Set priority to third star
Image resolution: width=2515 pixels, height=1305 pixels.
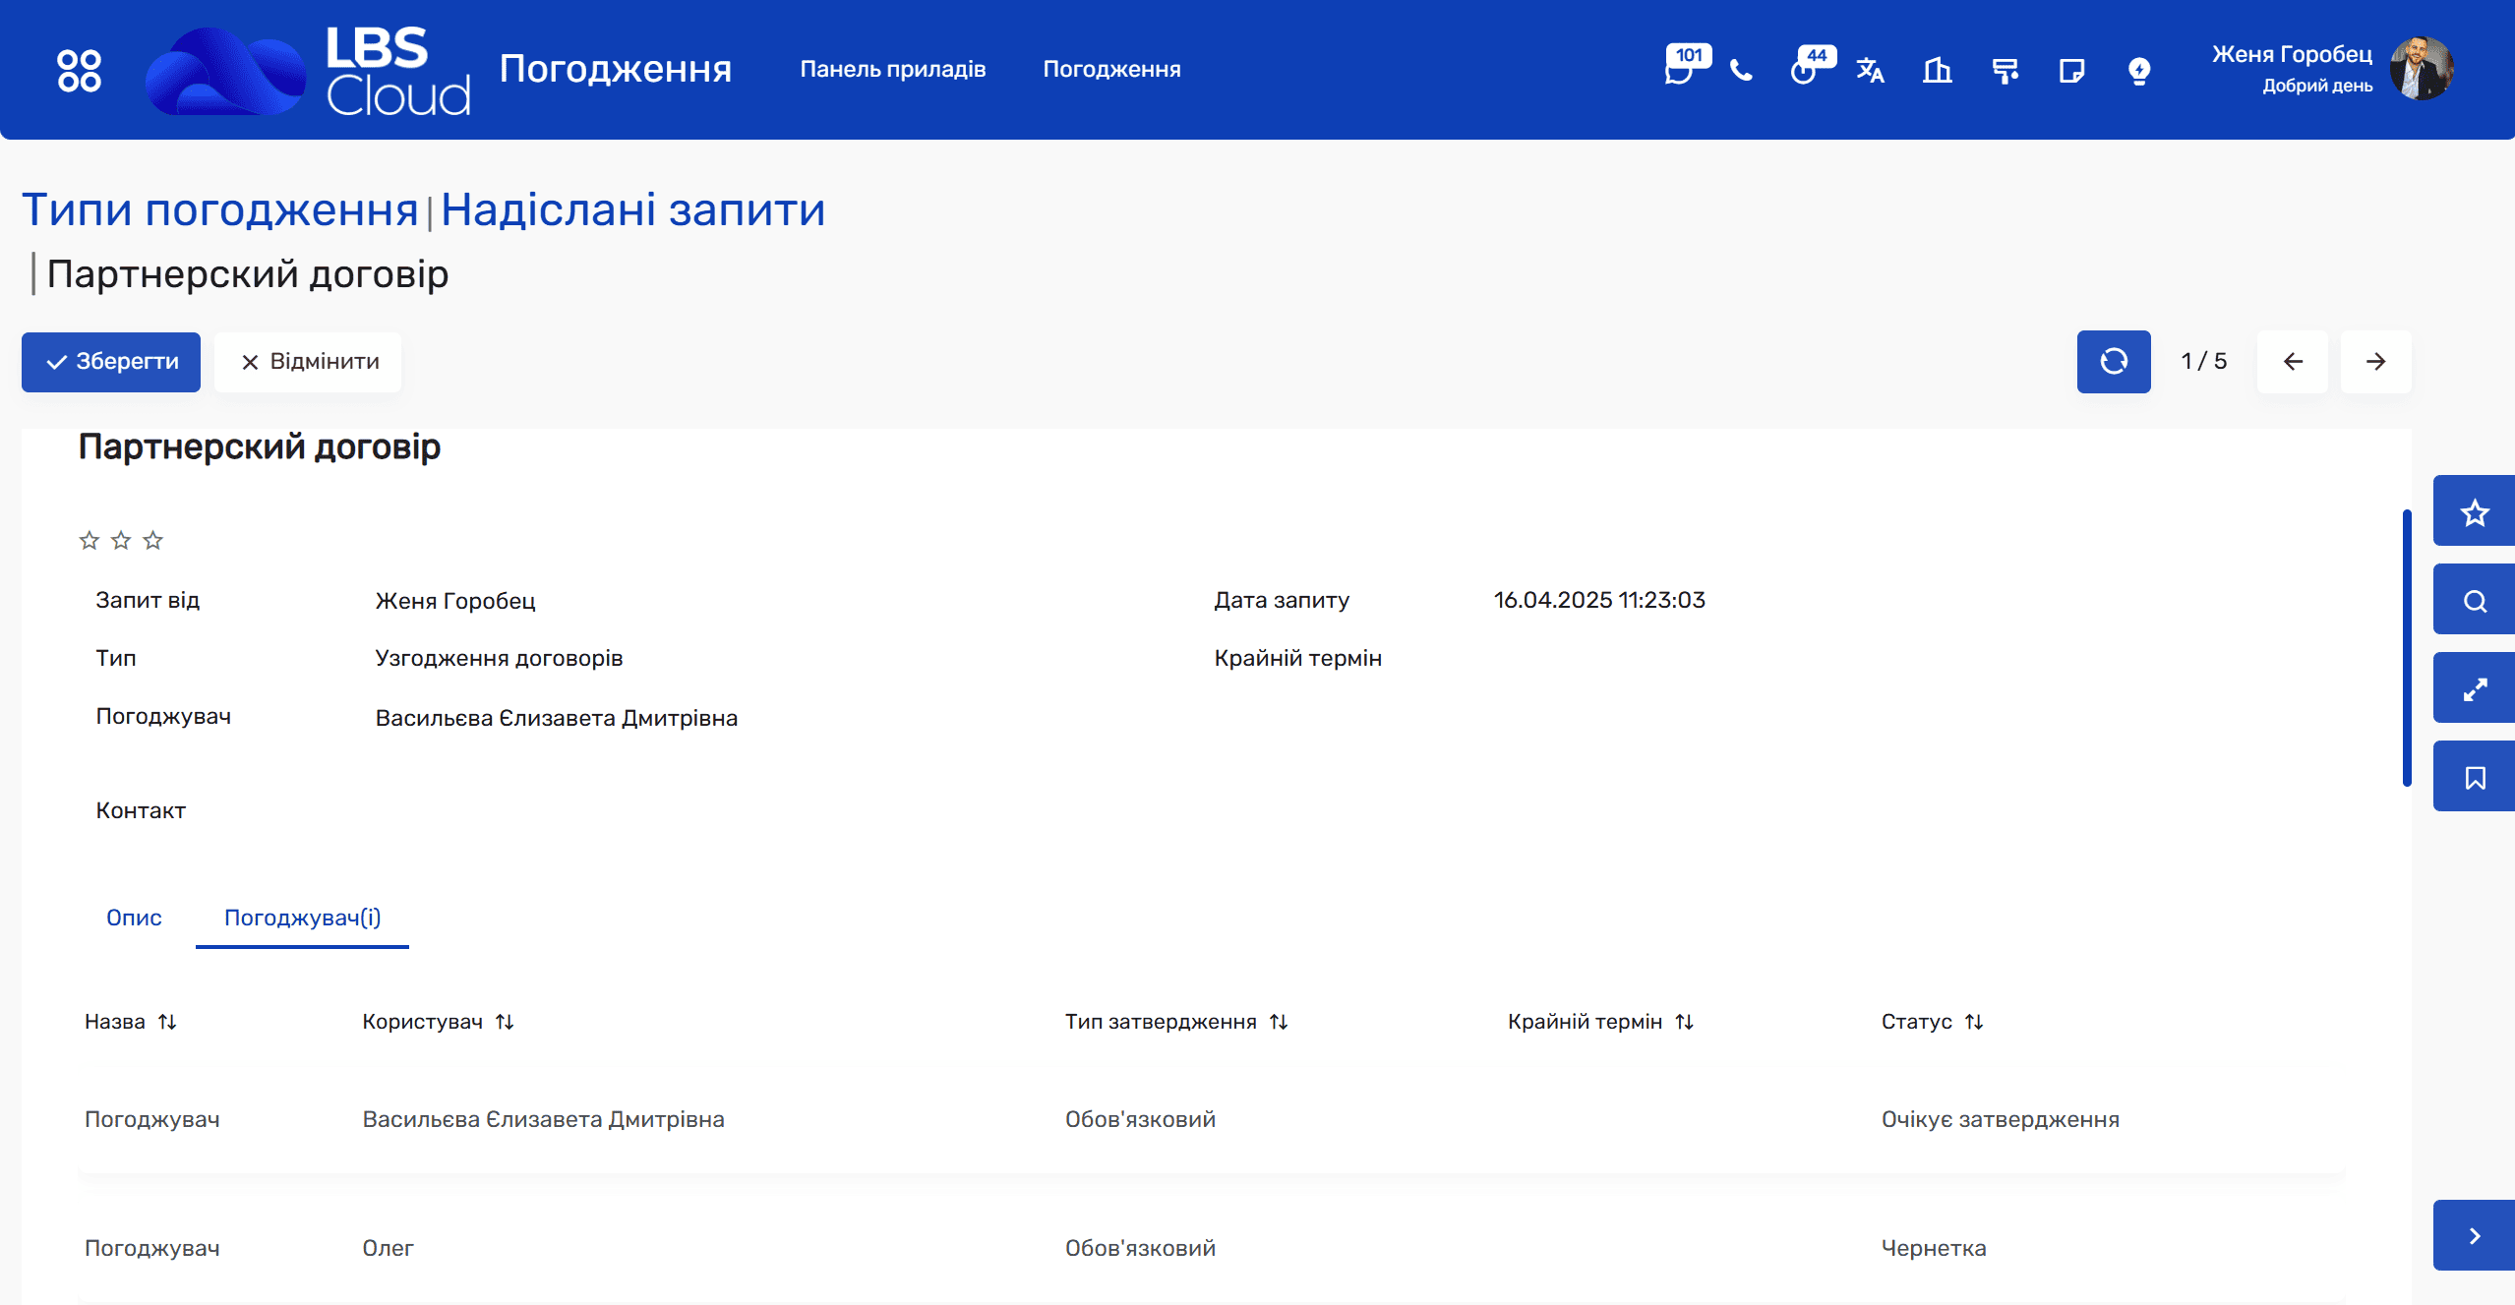point(152,540)
